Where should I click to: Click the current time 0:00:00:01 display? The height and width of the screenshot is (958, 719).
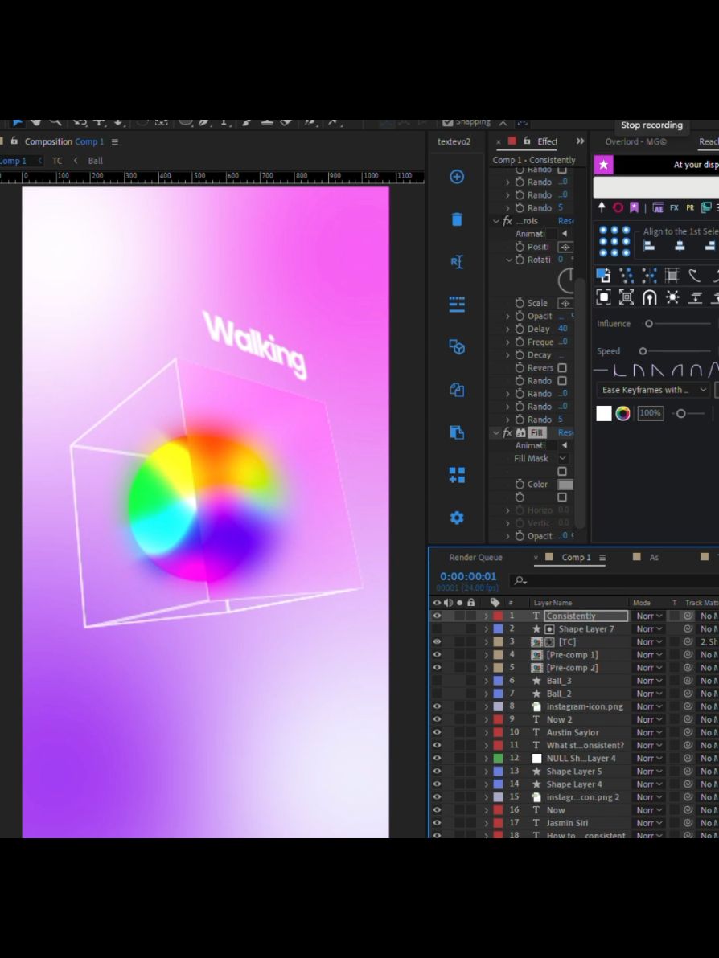pos(468,576)
